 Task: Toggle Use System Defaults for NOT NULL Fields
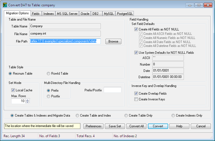coord(136,53)
